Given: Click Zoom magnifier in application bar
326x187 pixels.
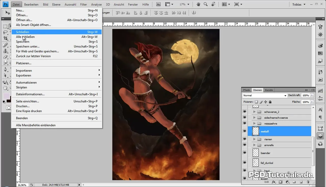Looking at the screenshot, I should pos(205,4).
